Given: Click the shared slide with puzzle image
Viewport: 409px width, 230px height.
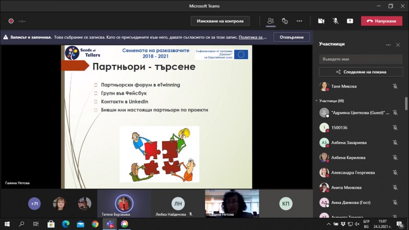Looking at the screenshot, I should pyautogui.click(x=156, y=117).
